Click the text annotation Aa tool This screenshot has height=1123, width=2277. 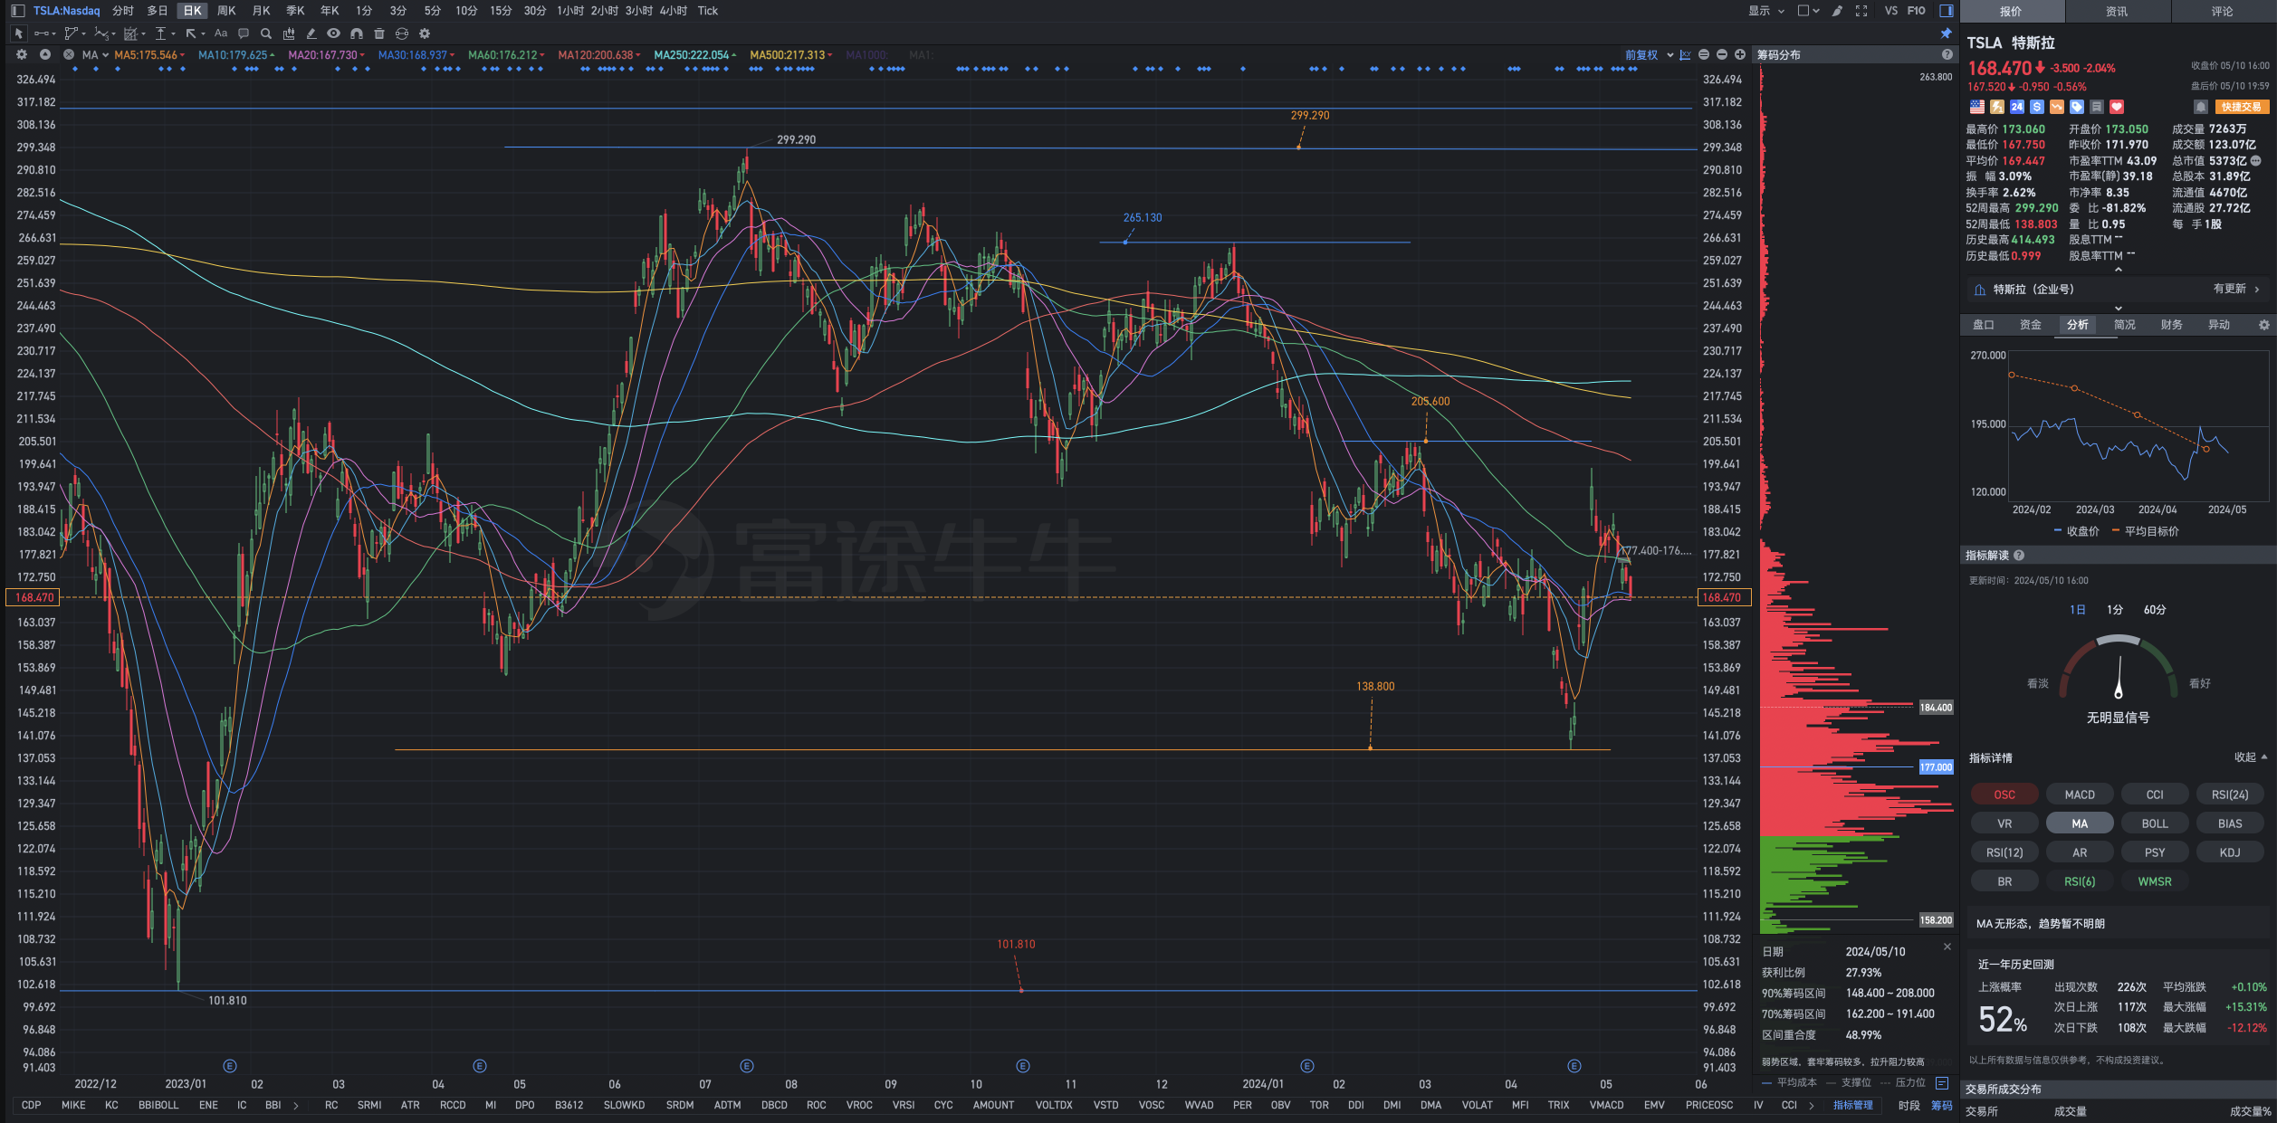[x=221, y=33]
